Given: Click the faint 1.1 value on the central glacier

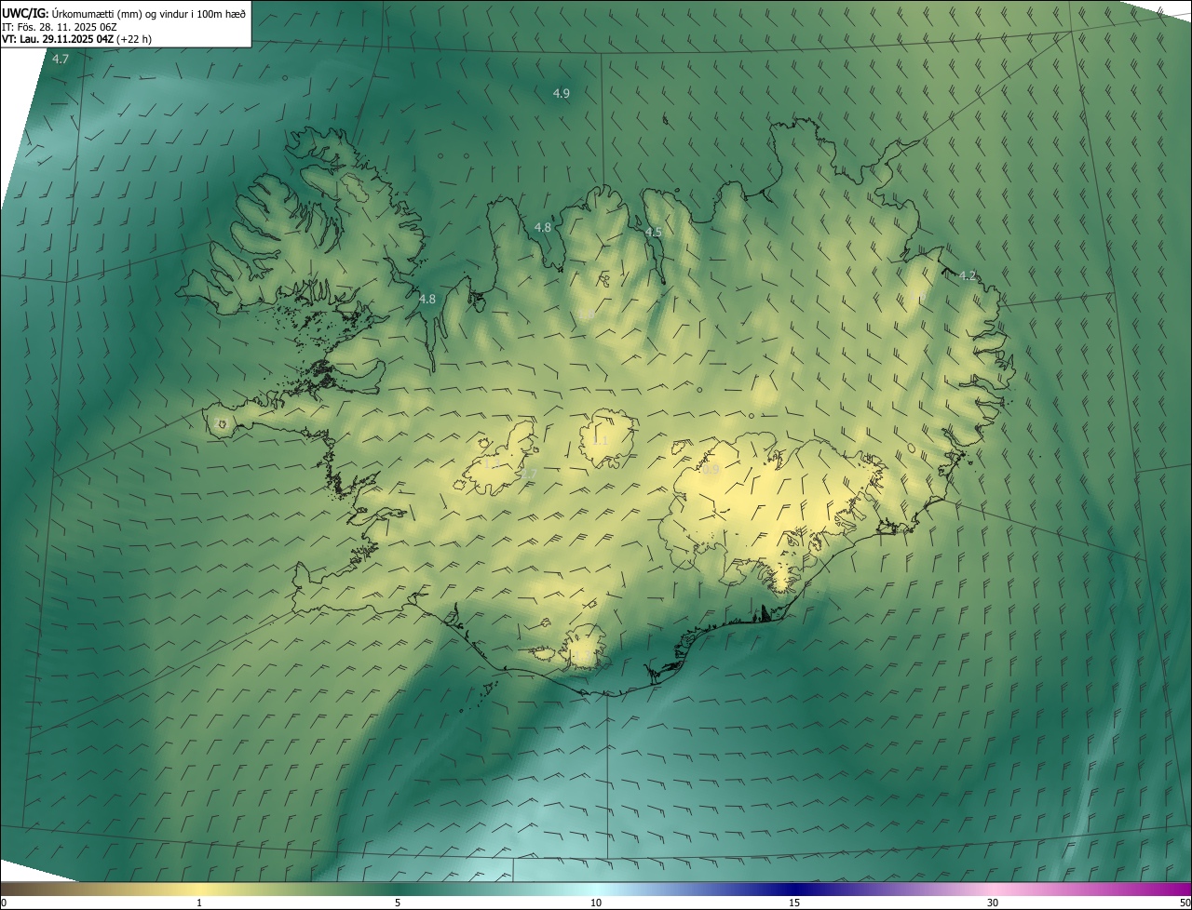Looking at the screenshot, I should pos(601,440).
